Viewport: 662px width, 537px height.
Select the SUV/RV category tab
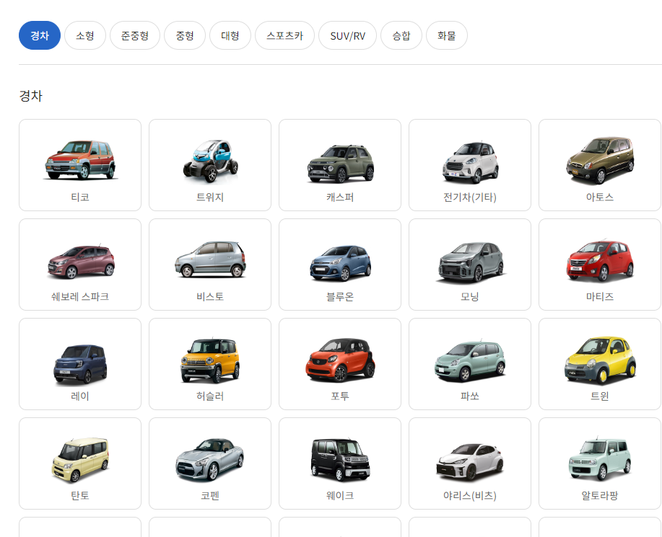coord(347,35)
